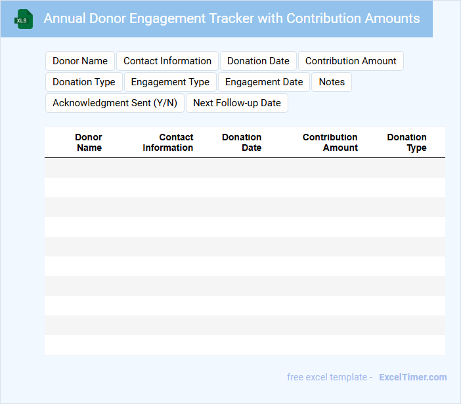This screenshot has width=461, height=404.
Task: Click the Donation Type tag
Action: click(84, 82)
